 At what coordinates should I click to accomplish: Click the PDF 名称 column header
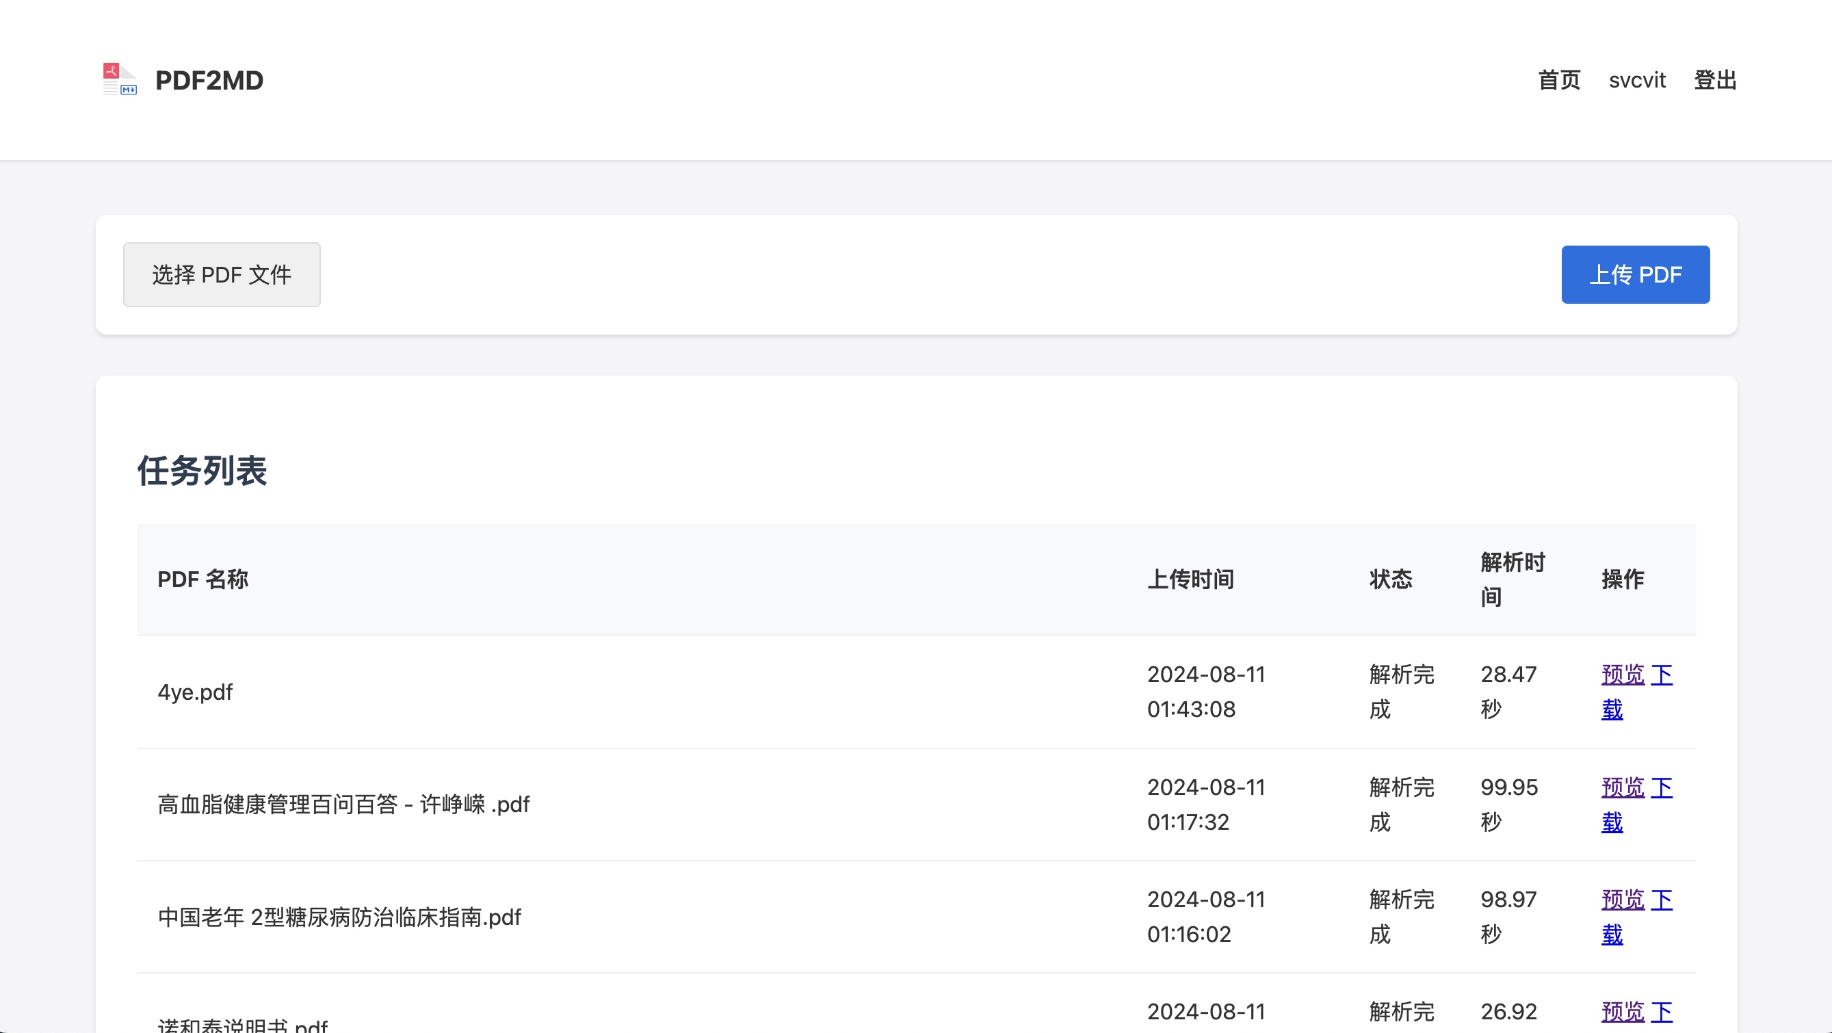point(202,580)
